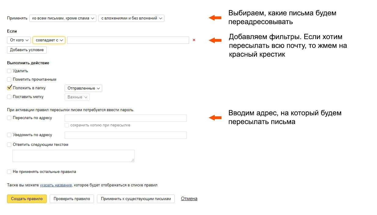Enable the 'Поставить метку' checkbox
Viewport: 377px width, 215px height.
[9, 97]
